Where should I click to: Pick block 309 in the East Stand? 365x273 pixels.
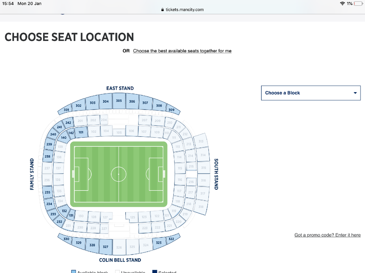click(172, 110)
